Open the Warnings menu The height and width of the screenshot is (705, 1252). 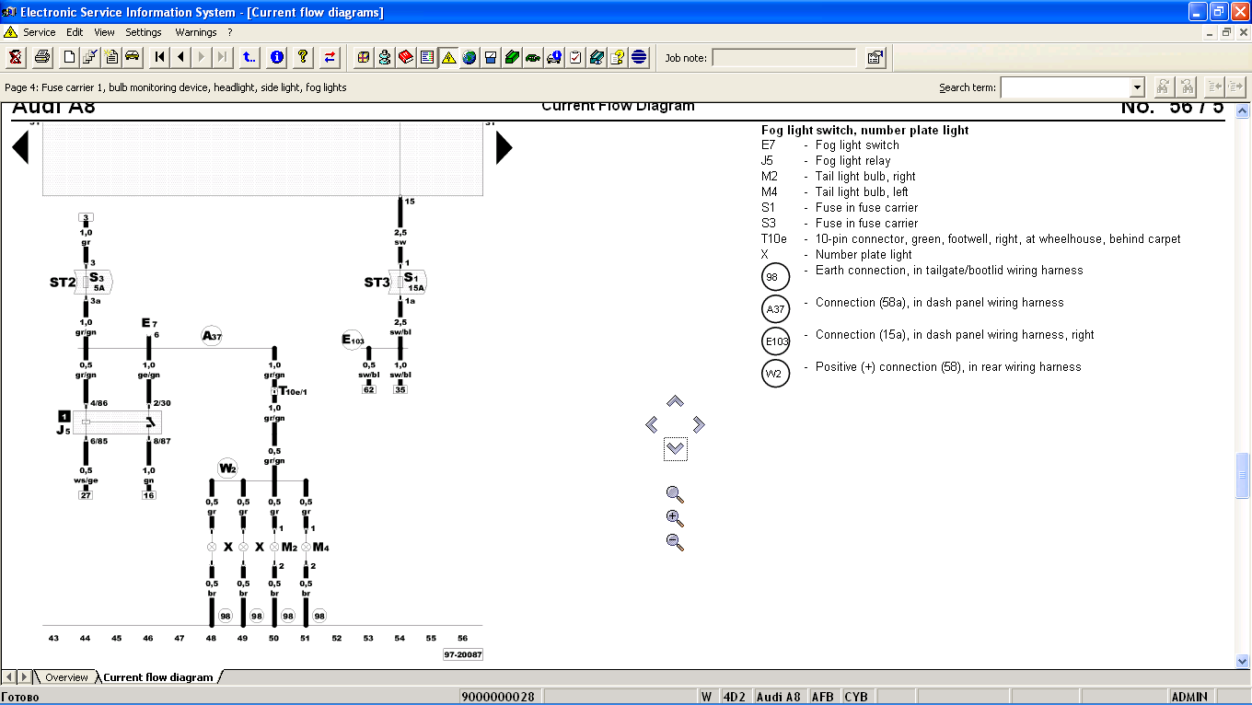click(195, 32)
